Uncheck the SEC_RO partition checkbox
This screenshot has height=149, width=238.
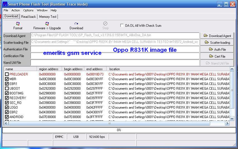coord(7,103)
